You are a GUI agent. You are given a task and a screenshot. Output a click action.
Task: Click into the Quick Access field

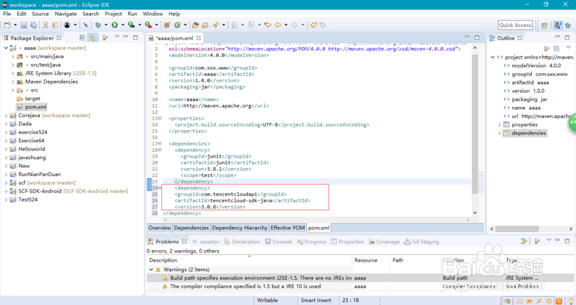515,25
